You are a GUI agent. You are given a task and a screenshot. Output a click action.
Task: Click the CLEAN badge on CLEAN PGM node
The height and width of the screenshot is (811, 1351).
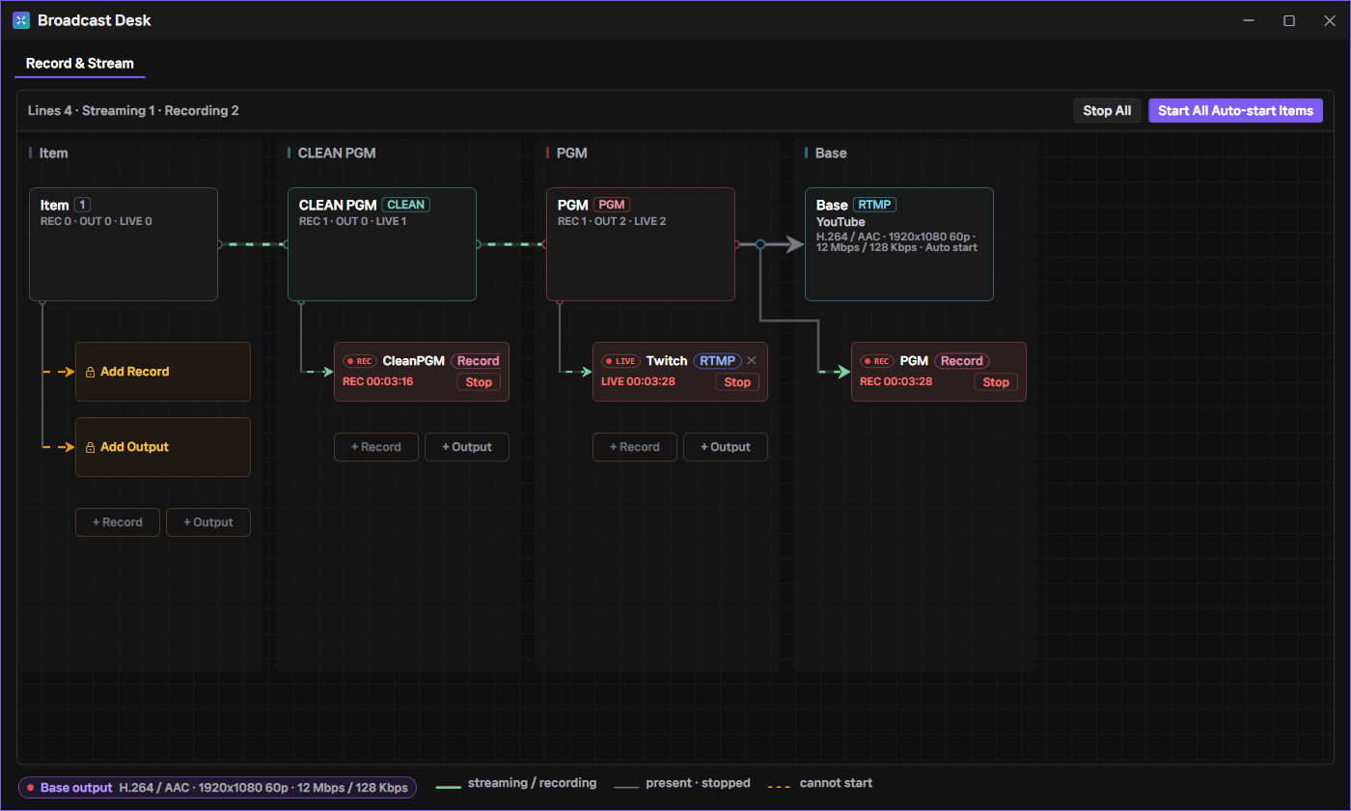coord(406,205)
